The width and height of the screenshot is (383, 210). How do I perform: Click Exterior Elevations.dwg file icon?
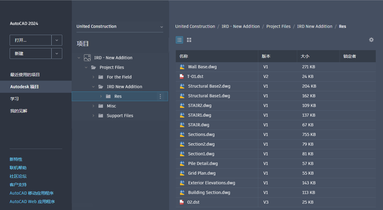point(182,183)
